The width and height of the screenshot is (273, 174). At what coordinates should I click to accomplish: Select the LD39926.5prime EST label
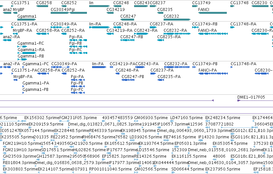coord(146,137)
